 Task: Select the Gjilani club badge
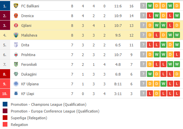[16, 25]
